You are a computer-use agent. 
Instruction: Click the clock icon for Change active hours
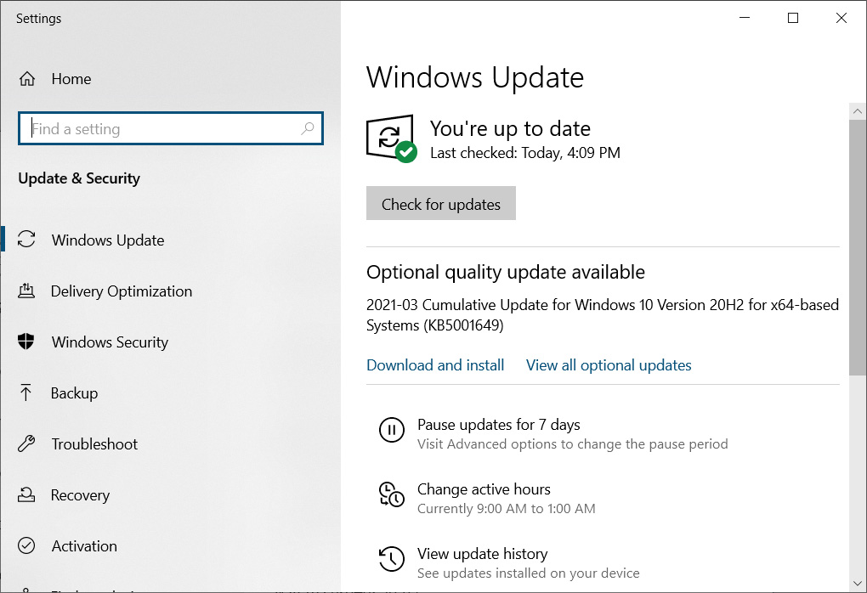coord(392,494)
